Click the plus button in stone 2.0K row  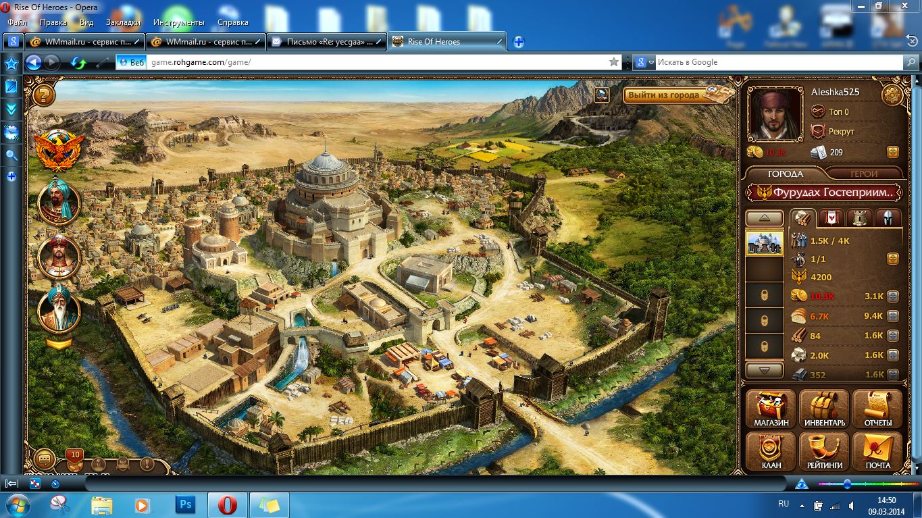tap(892, 355)
